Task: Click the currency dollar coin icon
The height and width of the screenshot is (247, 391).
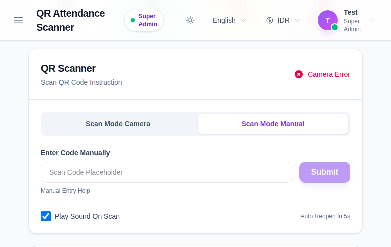Action: [x=270, y=20]
